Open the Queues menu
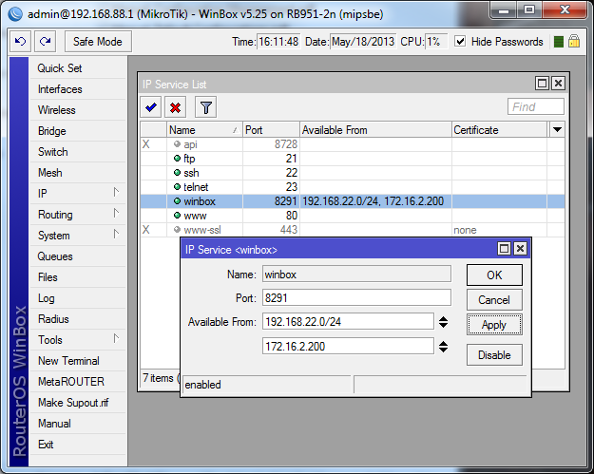Screen dimensions: 594x474 pyautogui.click(x=78, y=256)
